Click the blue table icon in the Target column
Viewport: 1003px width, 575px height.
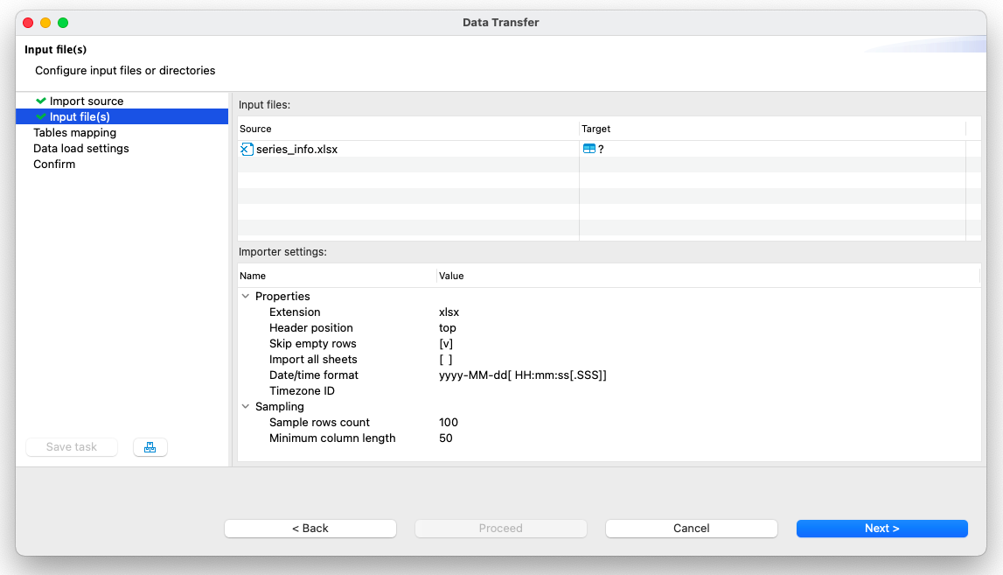[x=589, y=149]
